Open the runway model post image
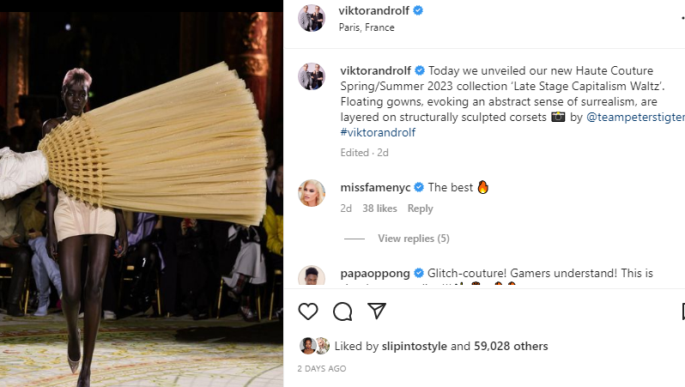The image size is (685, 387). coord(142,199)
